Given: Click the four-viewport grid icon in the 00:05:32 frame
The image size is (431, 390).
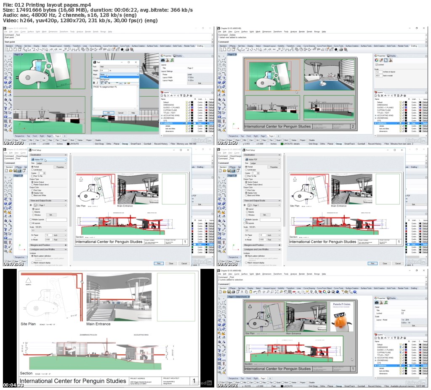Looking at the screenshot, I should point(290,292).
